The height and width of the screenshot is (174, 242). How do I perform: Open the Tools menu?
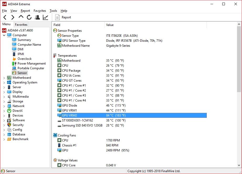pos(53,11)
